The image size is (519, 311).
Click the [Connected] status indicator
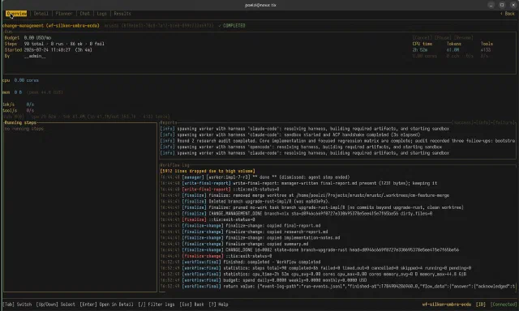[504, 305]
